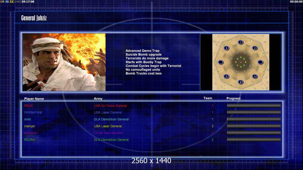Viewport: 303px width, 170px height.
Task: Click the "Progress" column header
Action: (x=233, y=98)
